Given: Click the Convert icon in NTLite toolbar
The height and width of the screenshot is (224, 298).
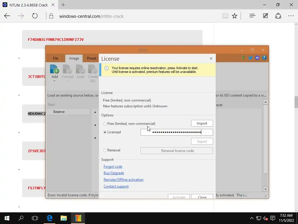Looking at the screenshot, I should coord(68,69).
